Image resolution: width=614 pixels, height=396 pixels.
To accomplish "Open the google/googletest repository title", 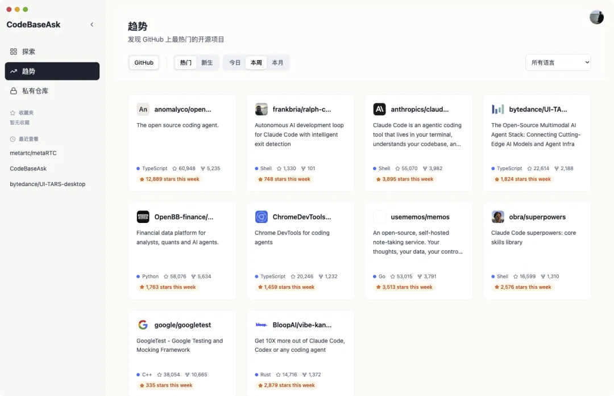I will pyautogui.click(x=182, y=325).
